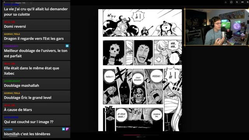Click the manga page in the reader
The height and width of the screenshot is (140, 249).
tap(140, 70)
